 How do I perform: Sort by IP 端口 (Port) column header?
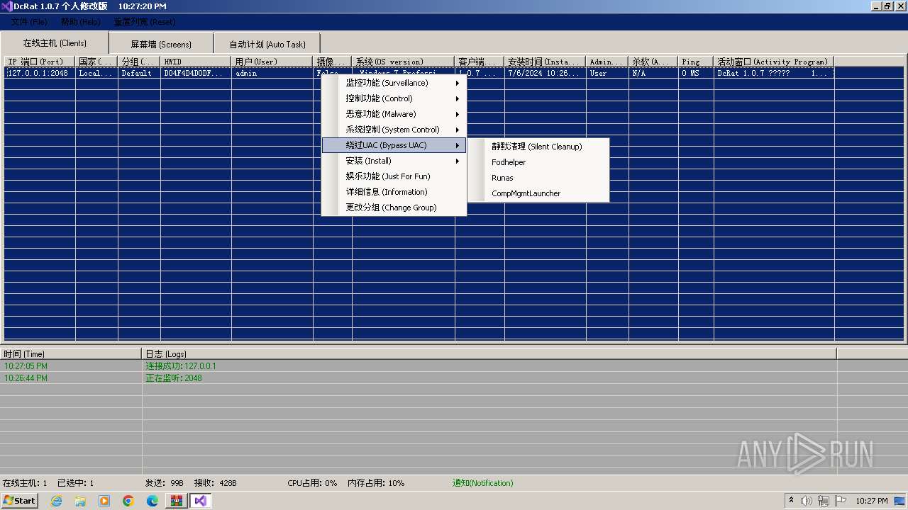point(40,62)
